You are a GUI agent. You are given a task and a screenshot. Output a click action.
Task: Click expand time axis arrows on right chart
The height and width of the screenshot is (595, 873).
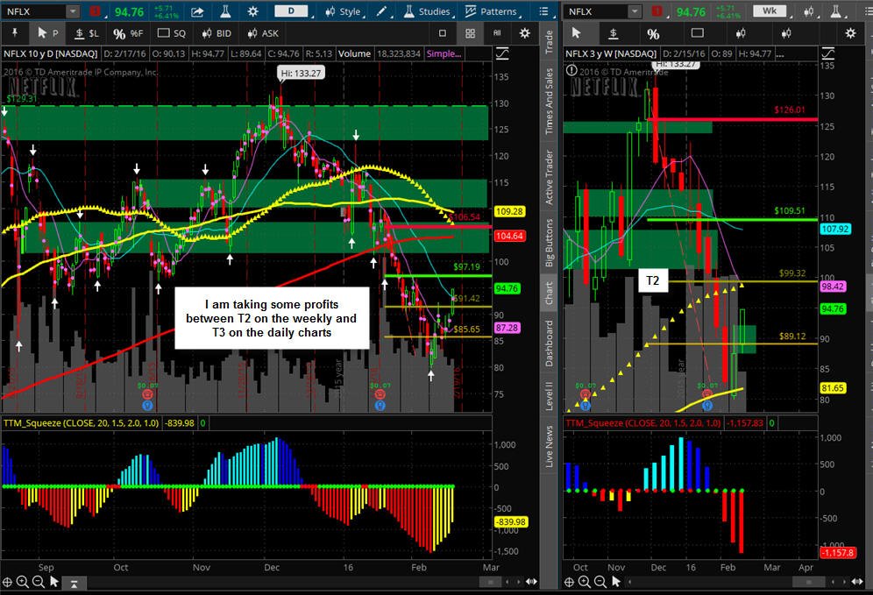[857, 582]
